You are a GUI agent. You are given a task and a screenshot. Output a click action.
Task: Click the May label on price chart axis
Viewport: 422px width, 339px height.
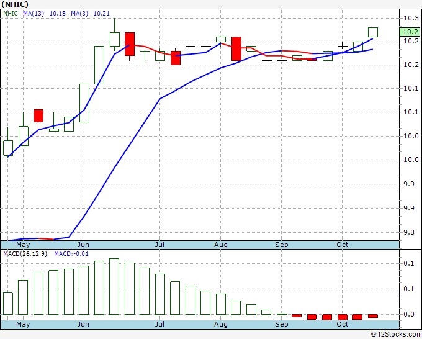23,245
